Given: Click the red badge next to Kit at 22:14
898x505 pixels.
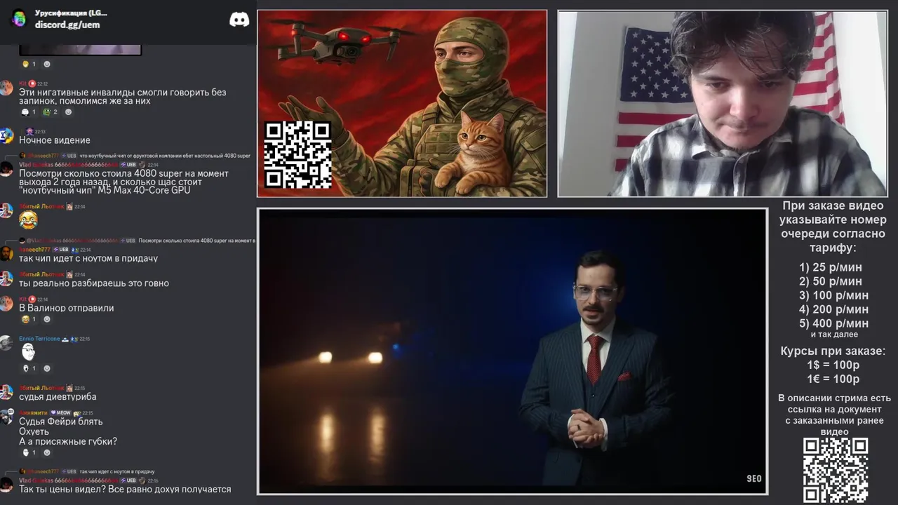Looking at the screenshot, I should click(x=32, y=299).
